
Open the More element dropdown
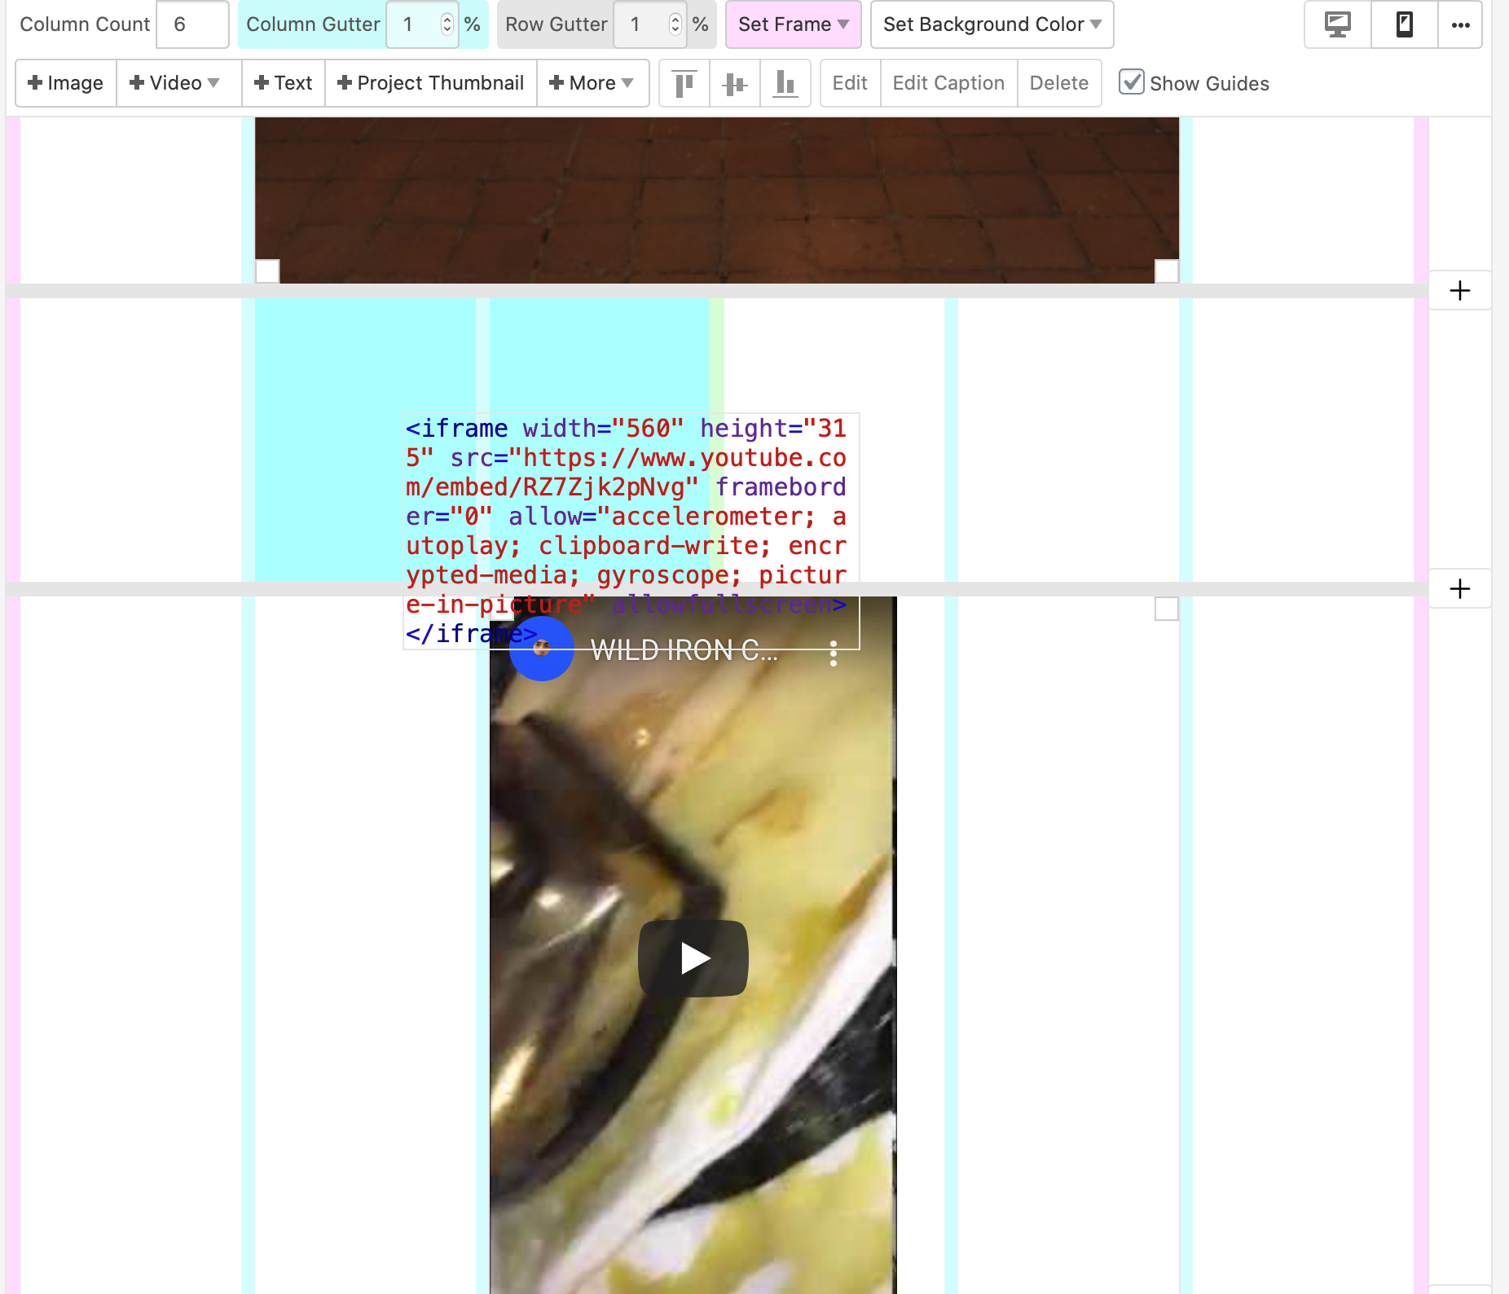coord(592,82)
